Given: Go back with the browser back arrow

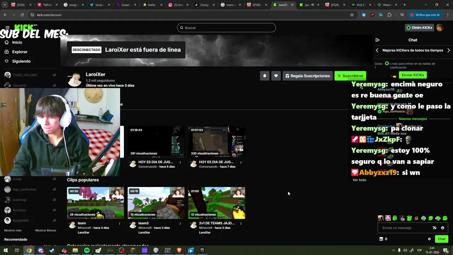Looking at the screenshot, I should pos(5,15).
